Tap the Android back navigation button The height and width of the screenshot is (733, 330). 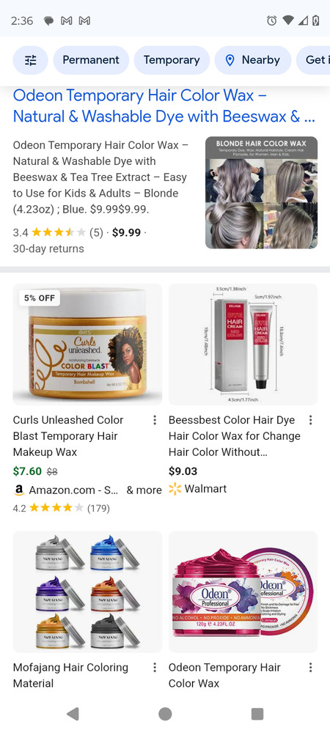tap(73, 714)
